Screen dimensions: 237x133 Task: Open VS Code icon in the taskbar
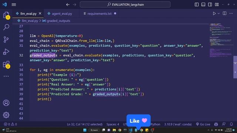(x=131, y=130)
